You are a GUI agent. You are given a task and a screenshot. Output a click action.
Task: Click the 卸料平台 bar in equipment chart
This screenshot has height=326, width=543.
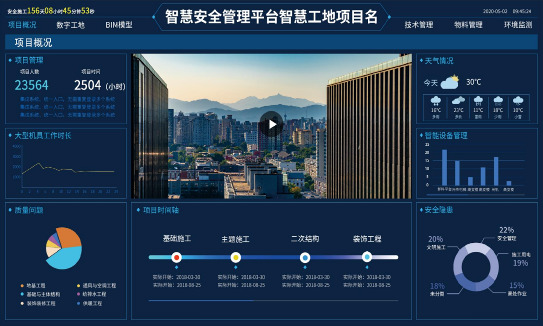[444, 168]
